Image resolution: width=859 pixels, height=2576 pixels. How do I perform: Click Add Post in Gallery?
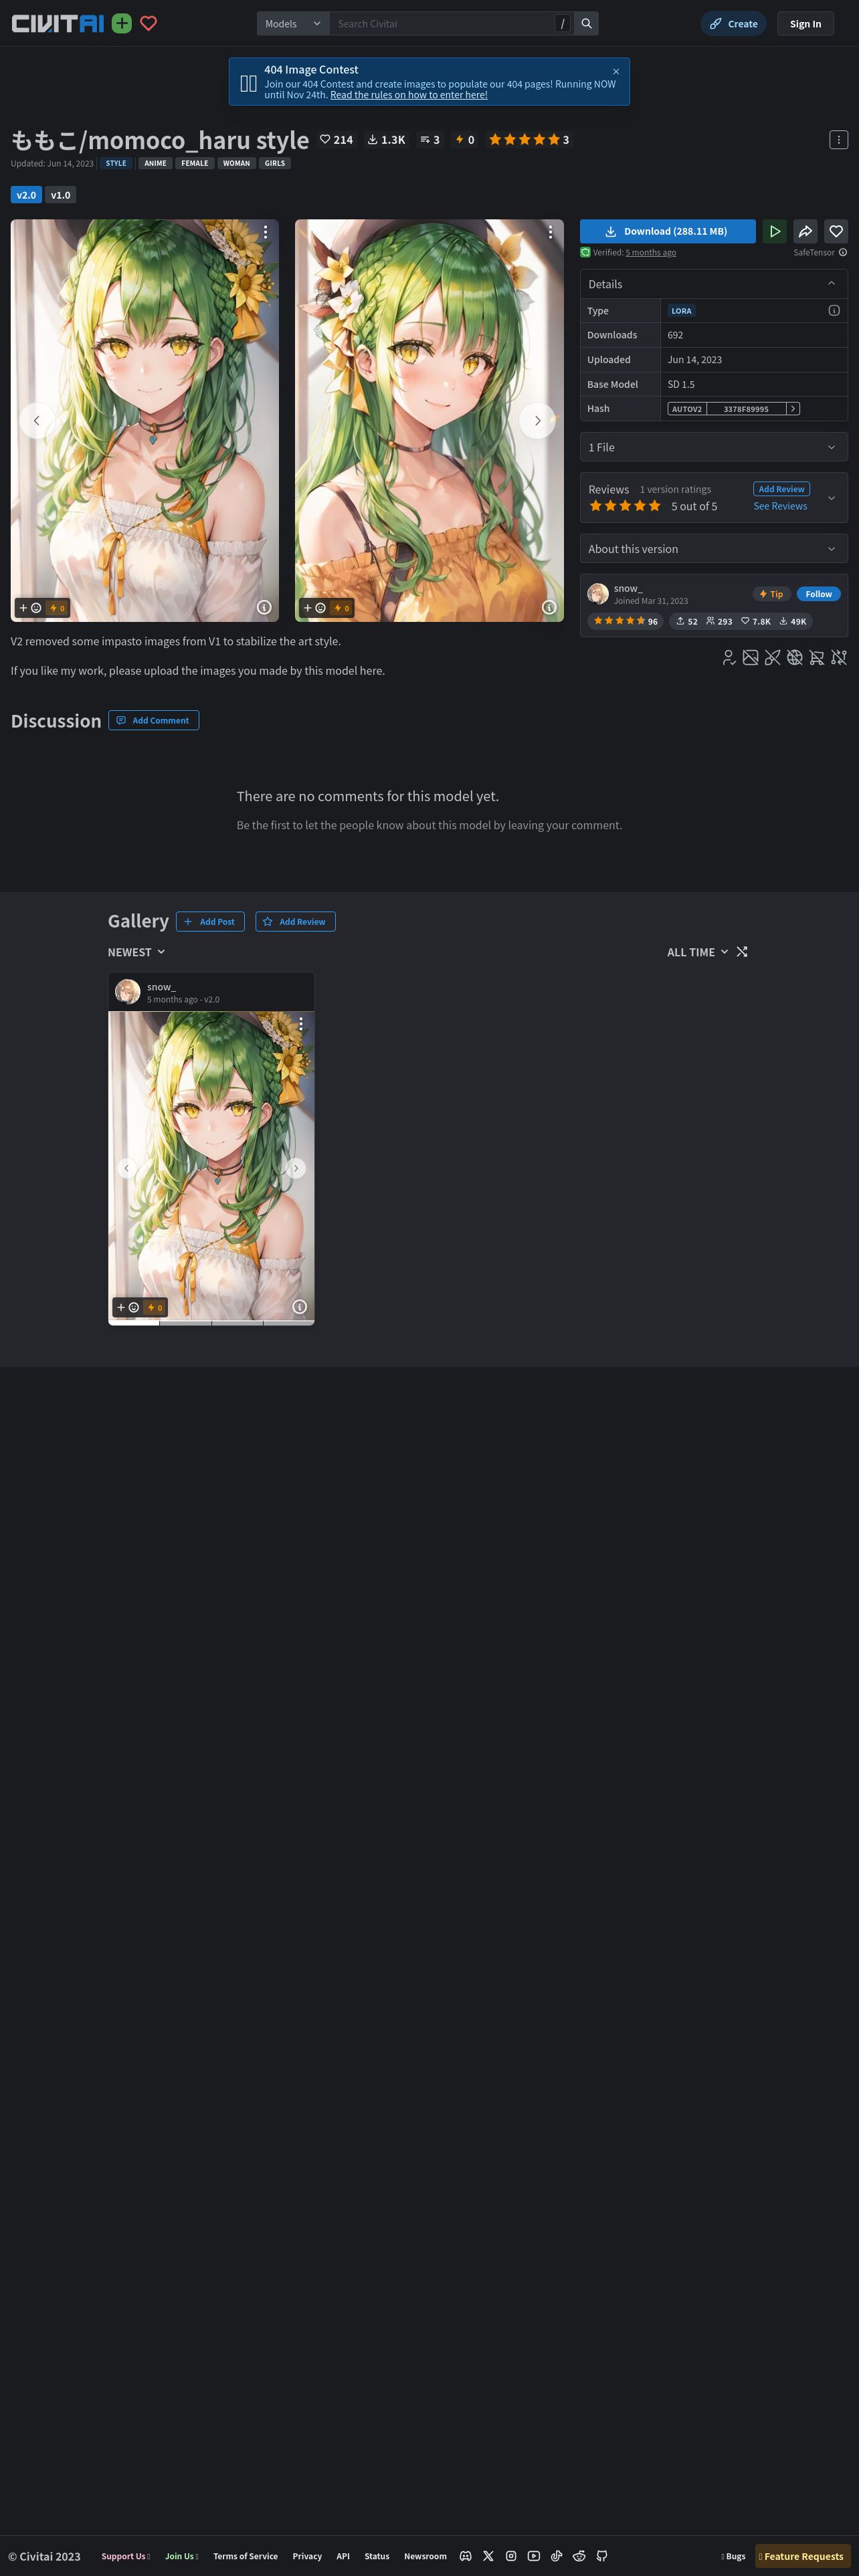[x=210, y=921]
